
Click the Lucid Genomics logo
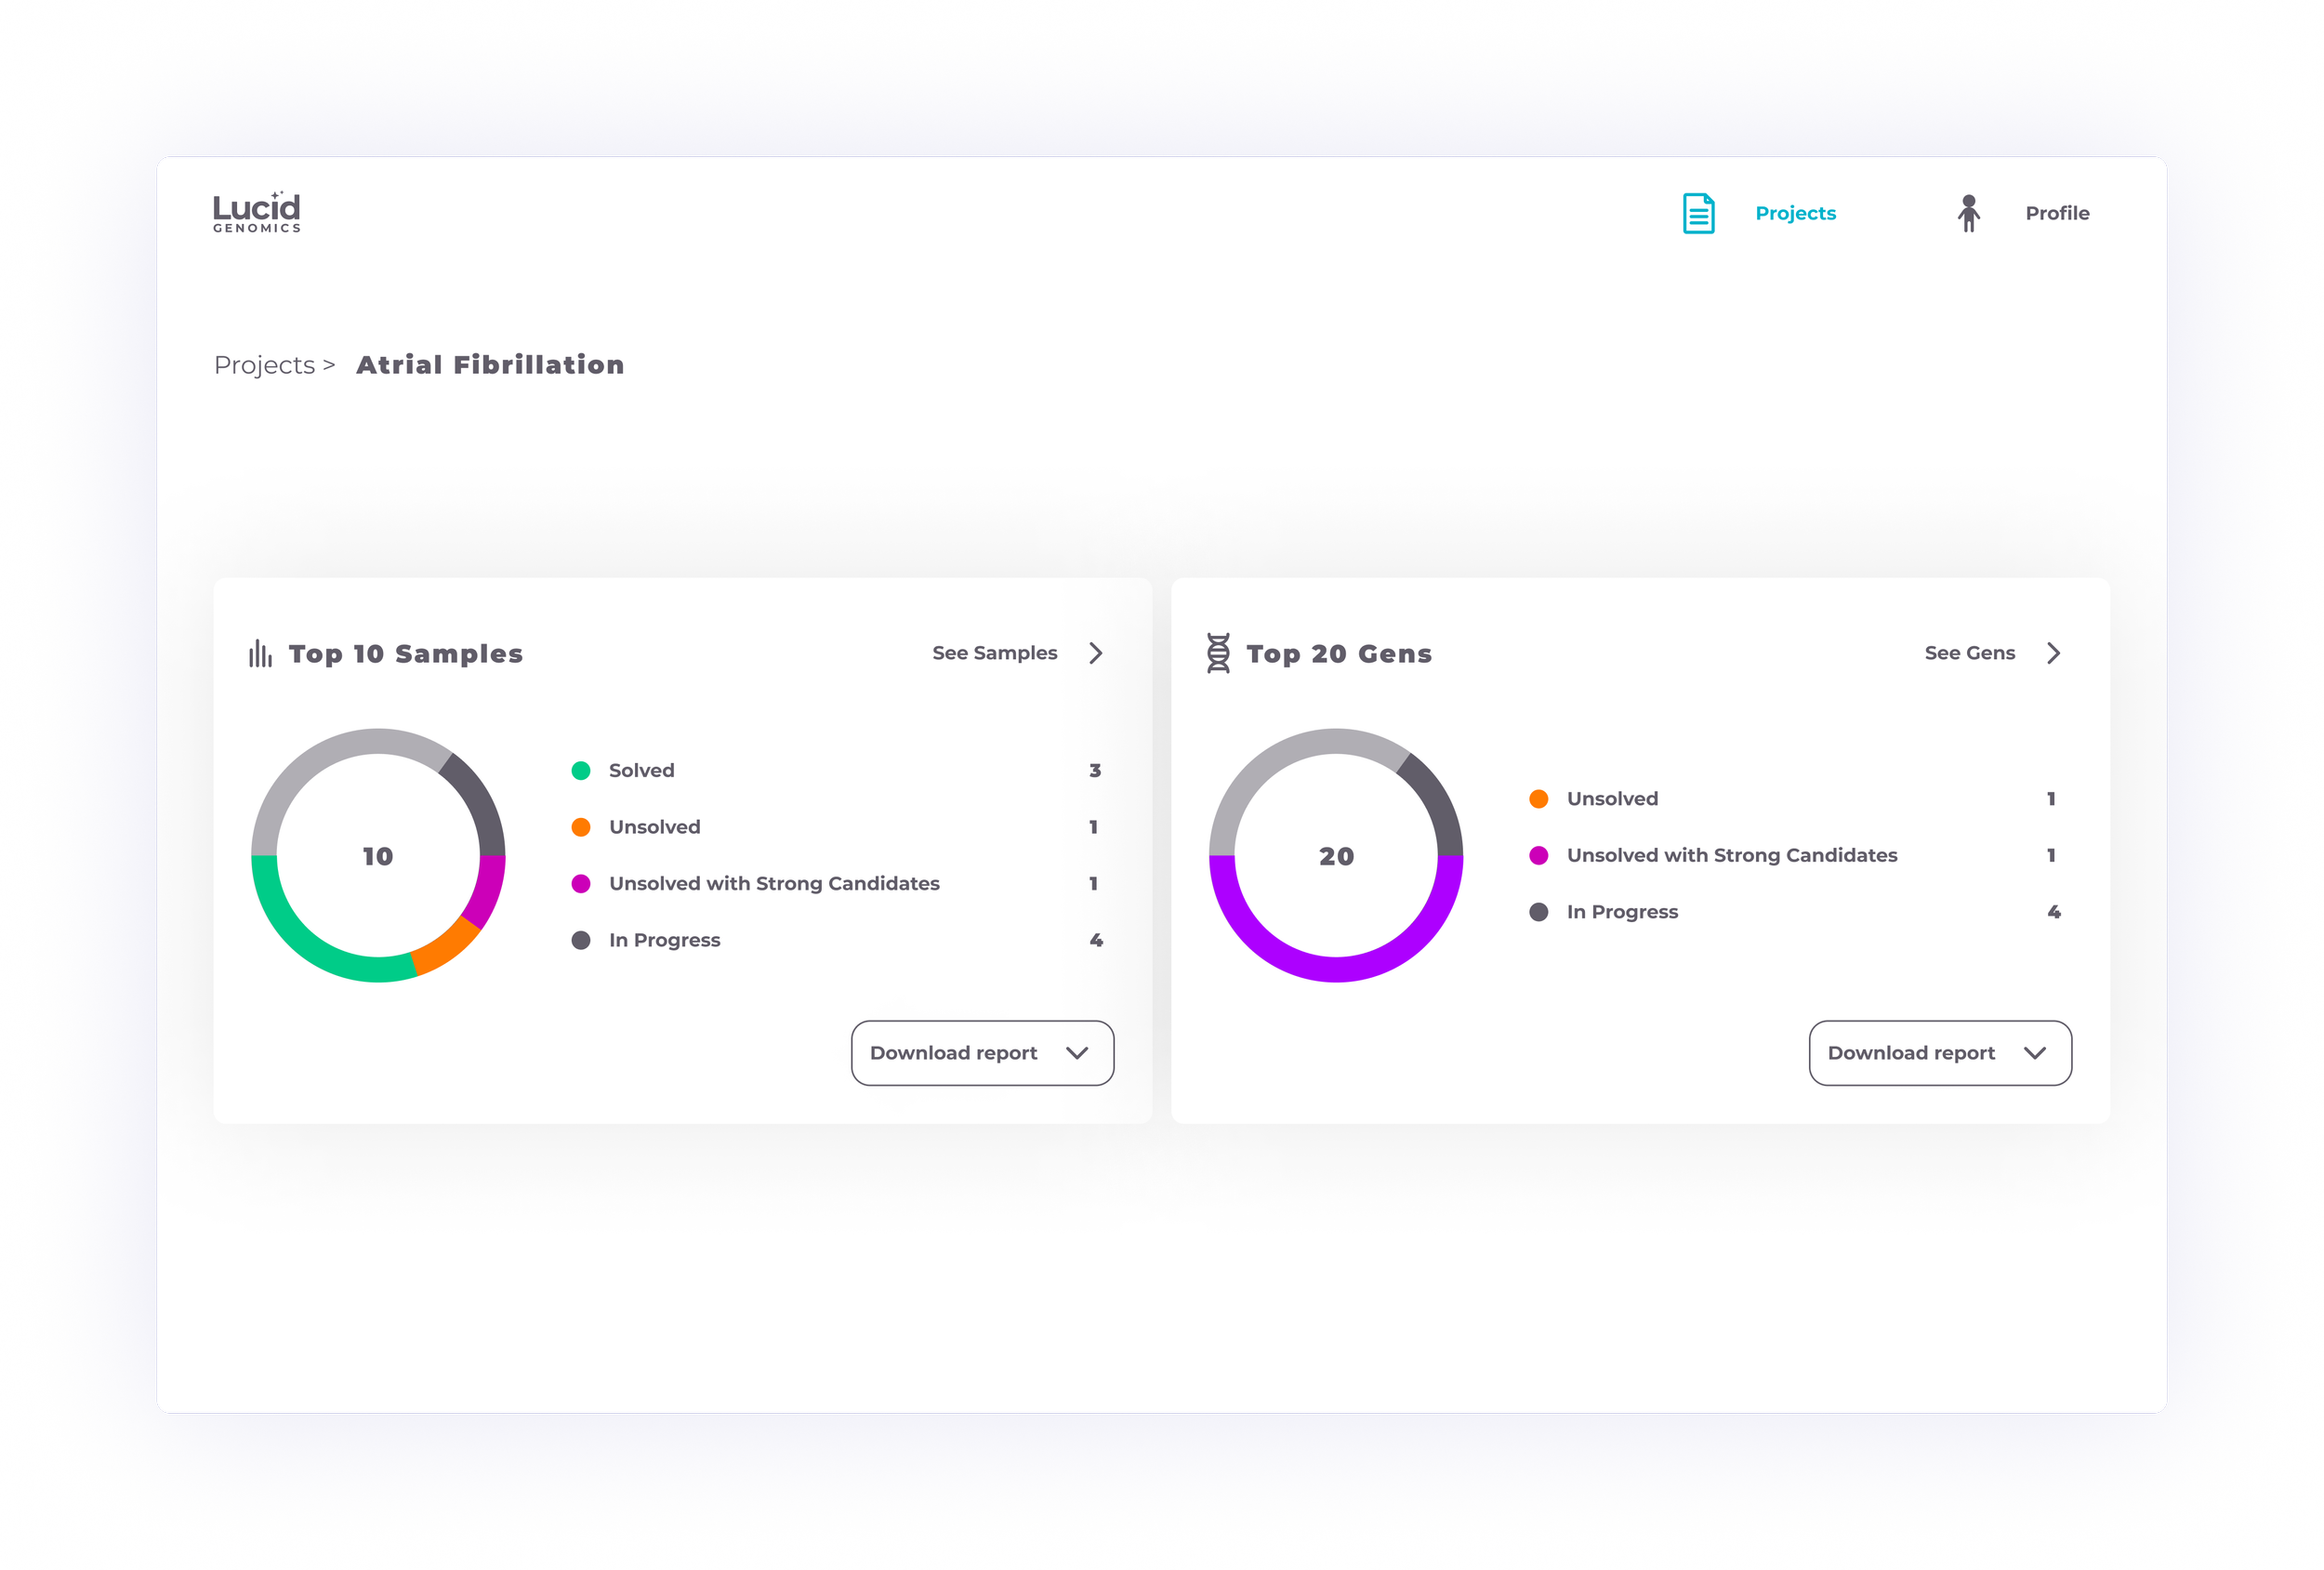tap(256, 212)
